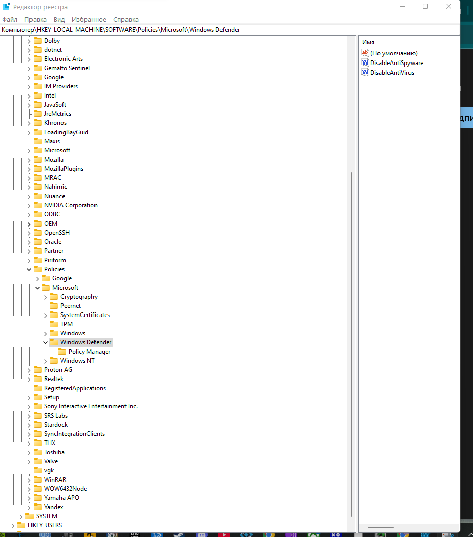The width and height of the screenshot is (473, 537).
Task: Select the Sony Interactive Entertainment Inc. key
Action: coord(91,406)
